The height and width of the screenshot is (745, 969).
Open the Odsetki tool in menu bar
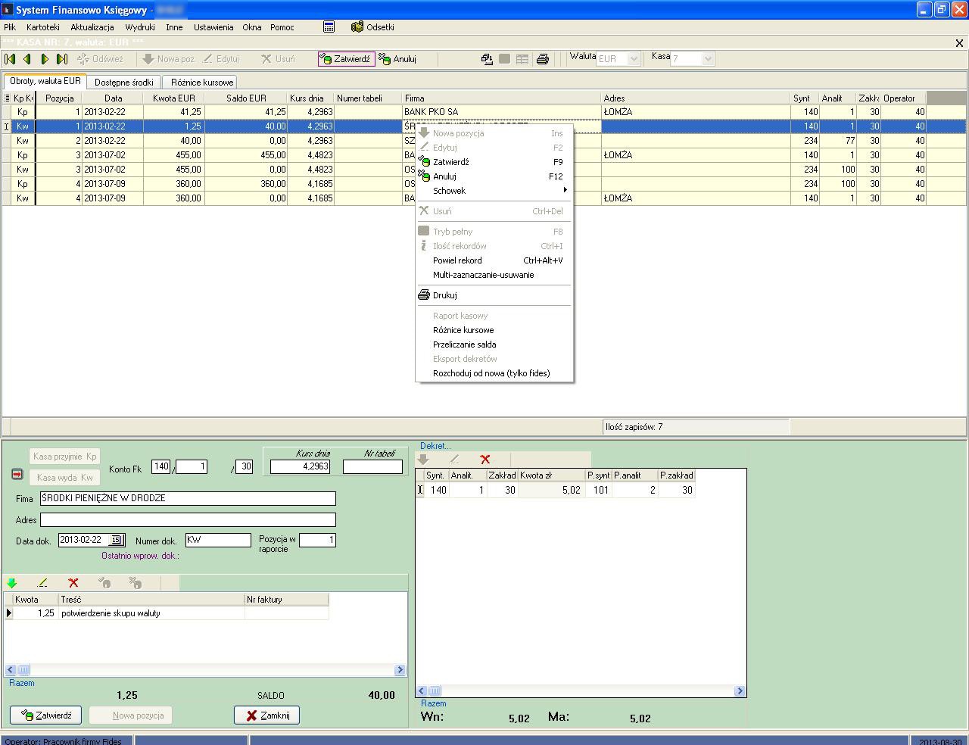coord(372,26)
